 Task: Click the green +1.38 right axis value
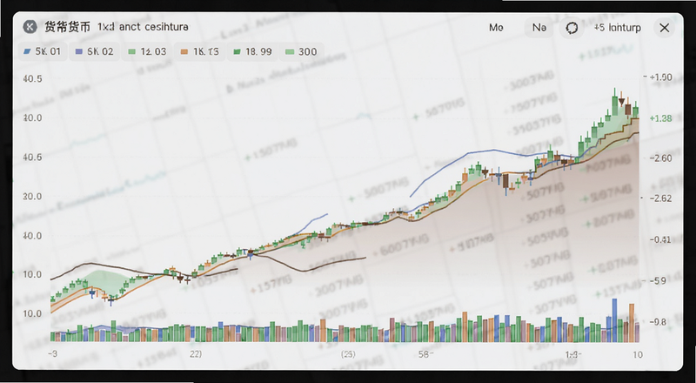660,118
